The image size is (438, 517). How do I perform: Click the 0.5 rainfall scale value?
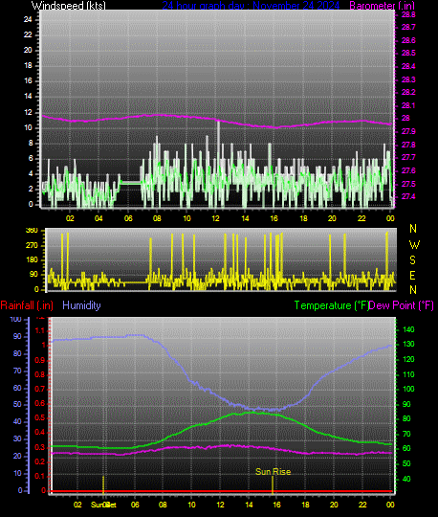pos(40,418)
